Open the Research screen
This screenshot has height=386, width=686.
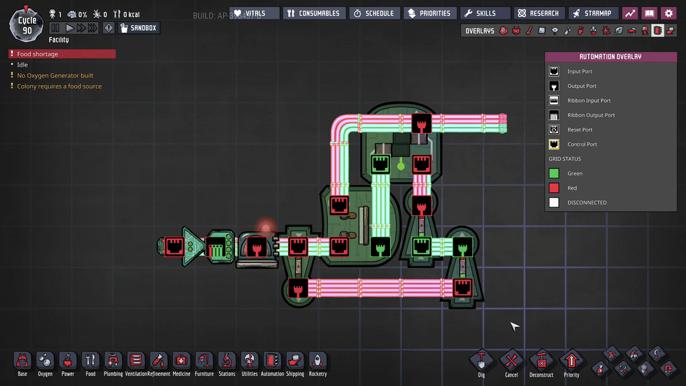tap(539, 13)
